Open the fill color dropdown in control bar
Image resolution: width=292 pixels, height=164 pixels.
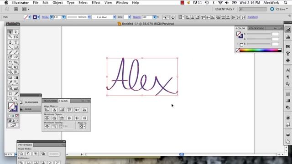click(x=30, y=17)
